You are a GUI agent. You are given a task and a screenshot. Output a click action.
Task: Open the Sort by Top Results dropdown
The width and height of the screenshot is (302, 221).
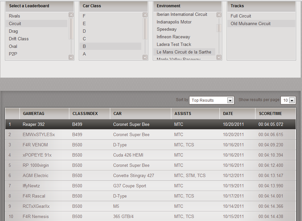[x=212, y=100]
